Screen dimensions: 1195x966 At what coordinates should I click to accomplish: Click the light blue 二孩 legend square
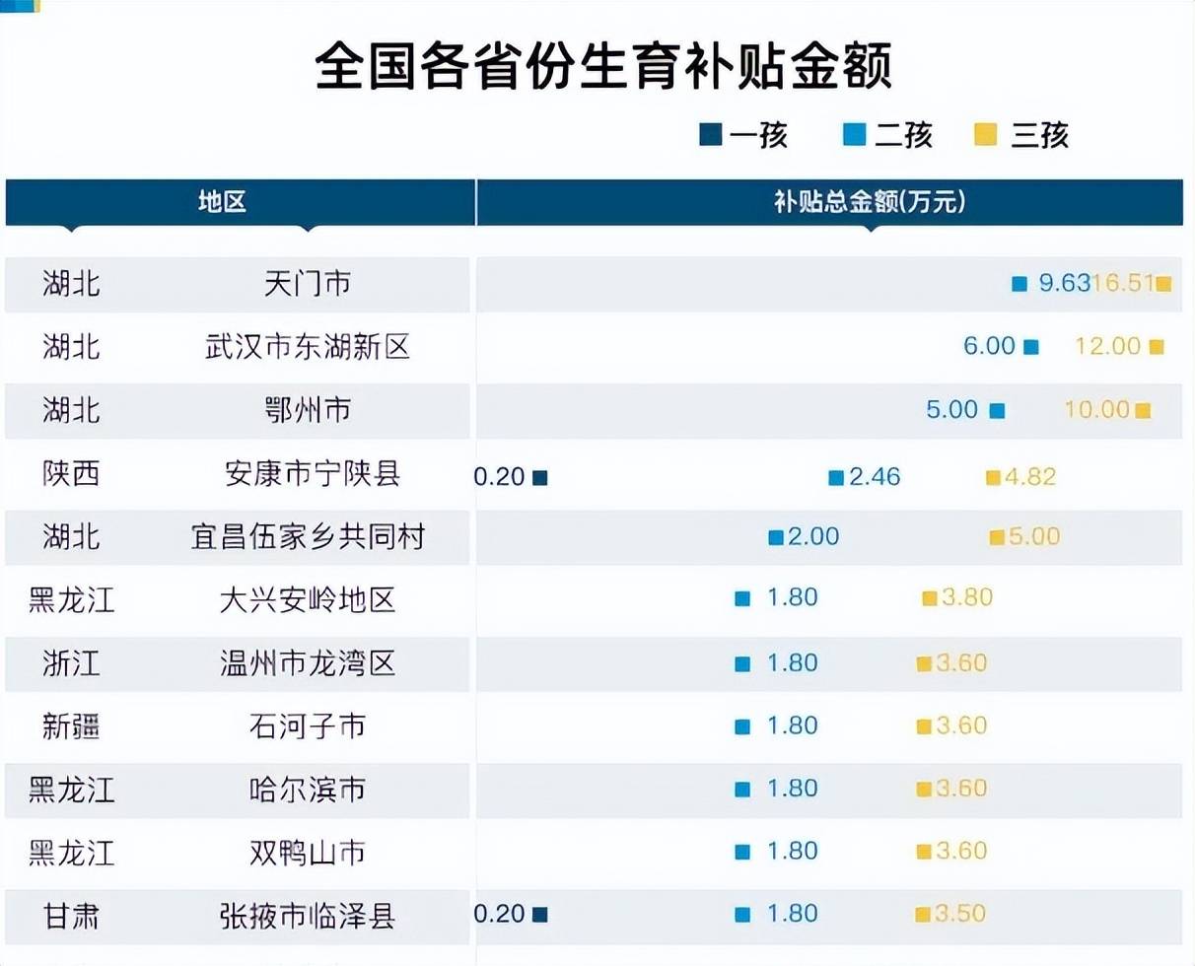pyautogui.click(x=853, y=135)
